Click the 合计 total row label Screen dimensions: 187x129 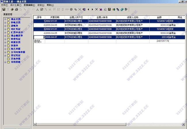38,41
